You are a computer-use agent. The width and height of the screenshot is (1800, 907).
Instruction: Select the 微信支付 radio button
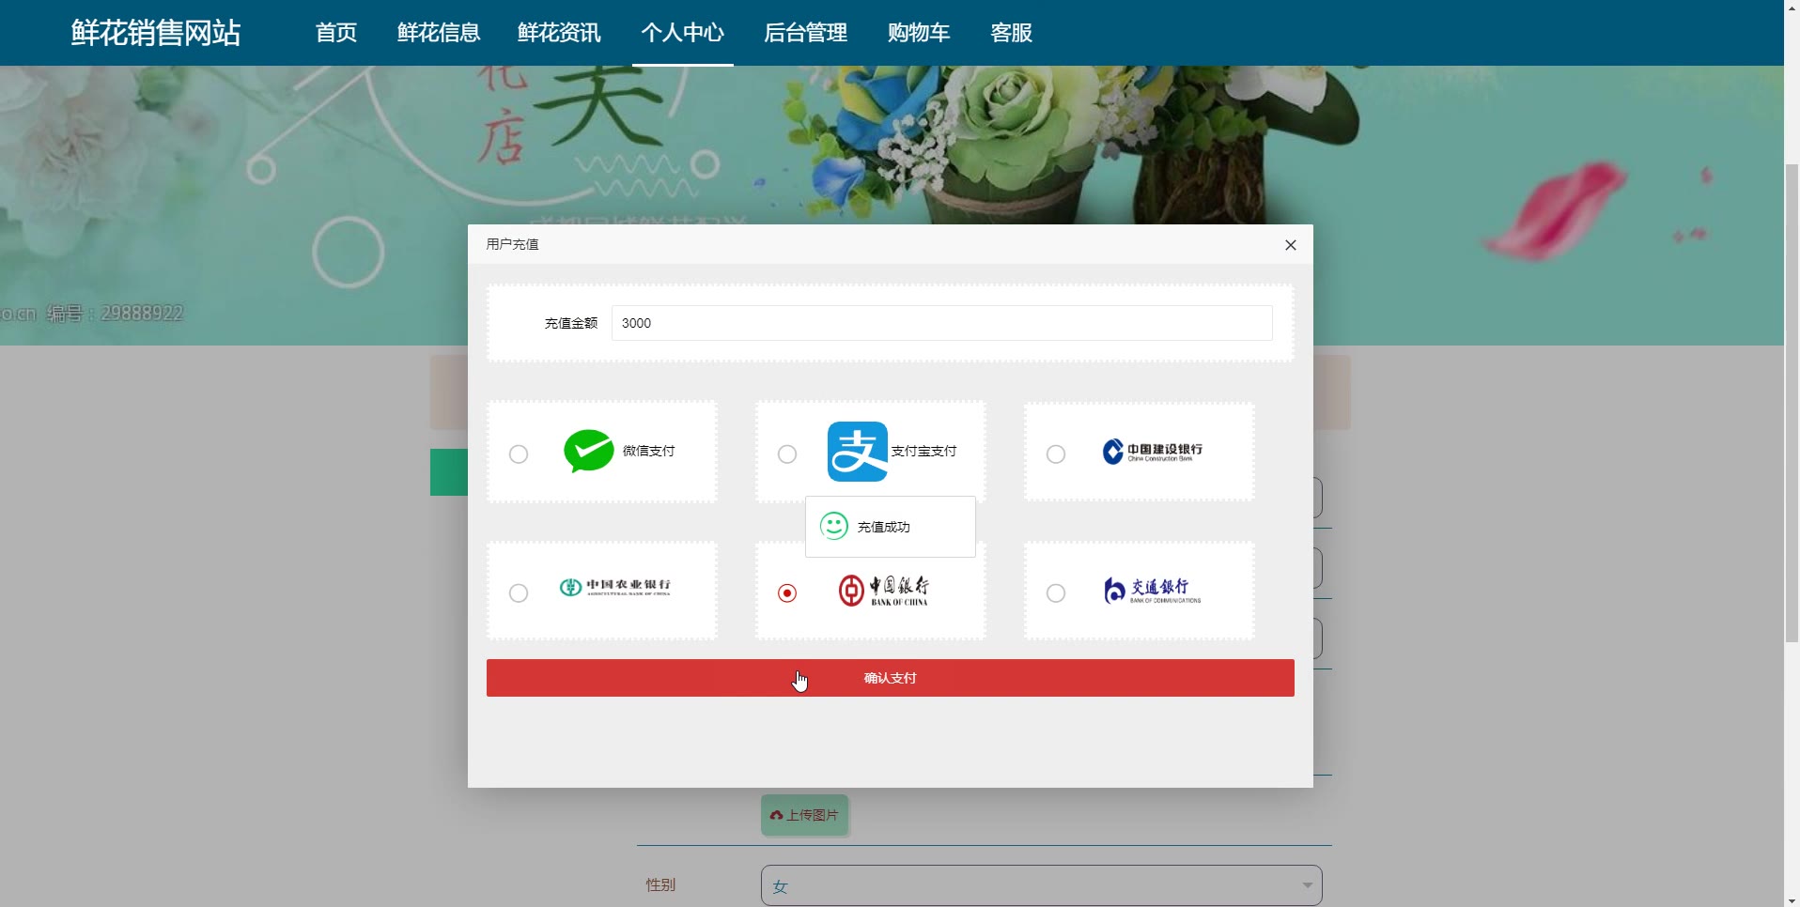[x=519, y=454]
